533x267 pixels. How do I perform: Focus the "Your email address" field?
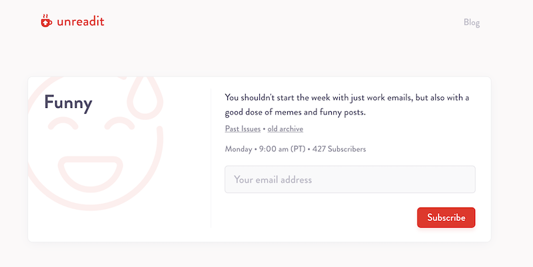pos(350,180)
